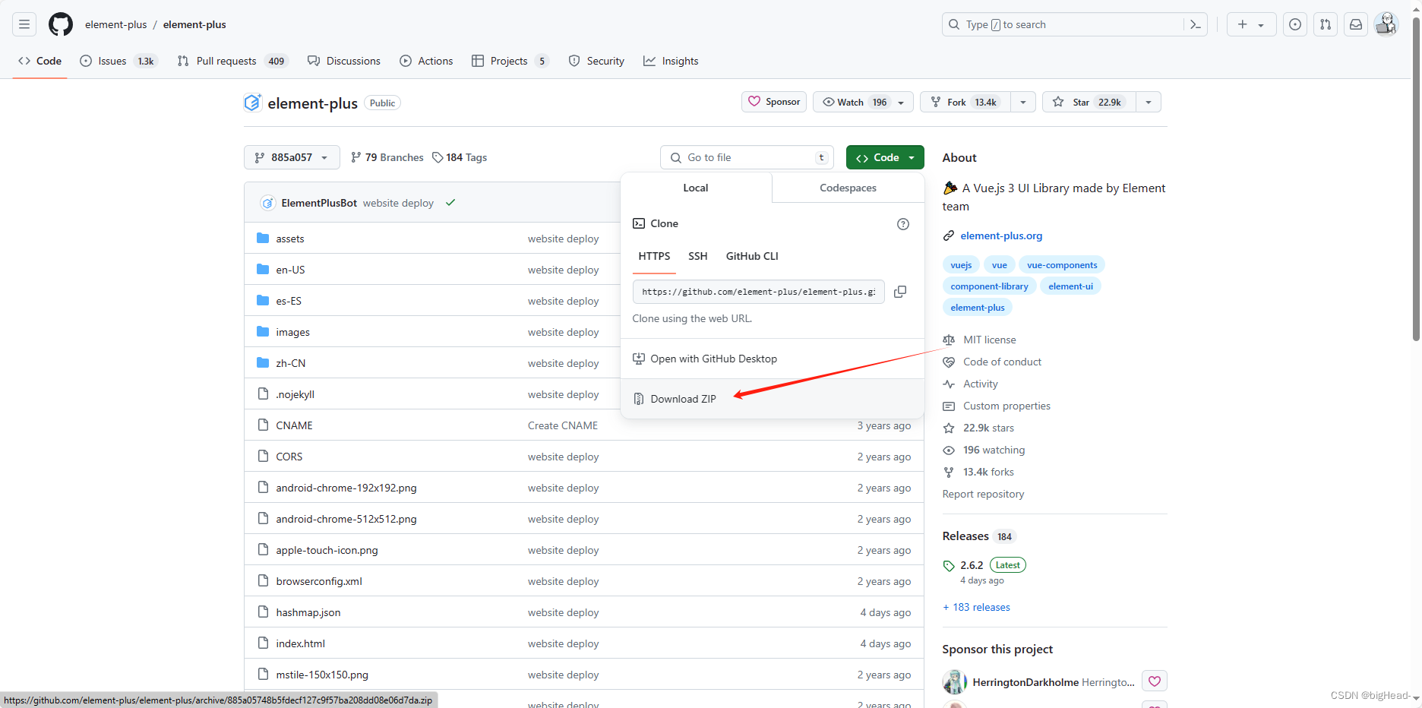The image size is (1422, 708).
Task: Select the HTTPS clone option
Action: pos(654,256)
